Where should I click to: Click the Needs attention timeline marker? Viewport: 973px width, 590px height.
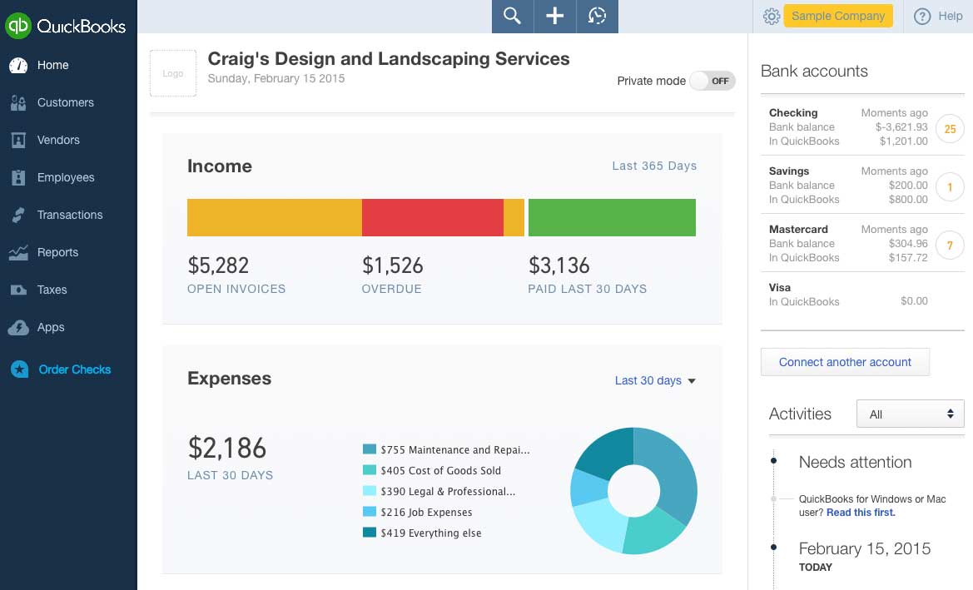pos(773,460)
